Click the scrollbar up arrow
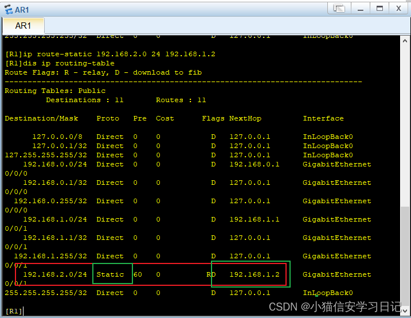The width and height of the screenshot is (411, 318). click(x=405, y=41)
